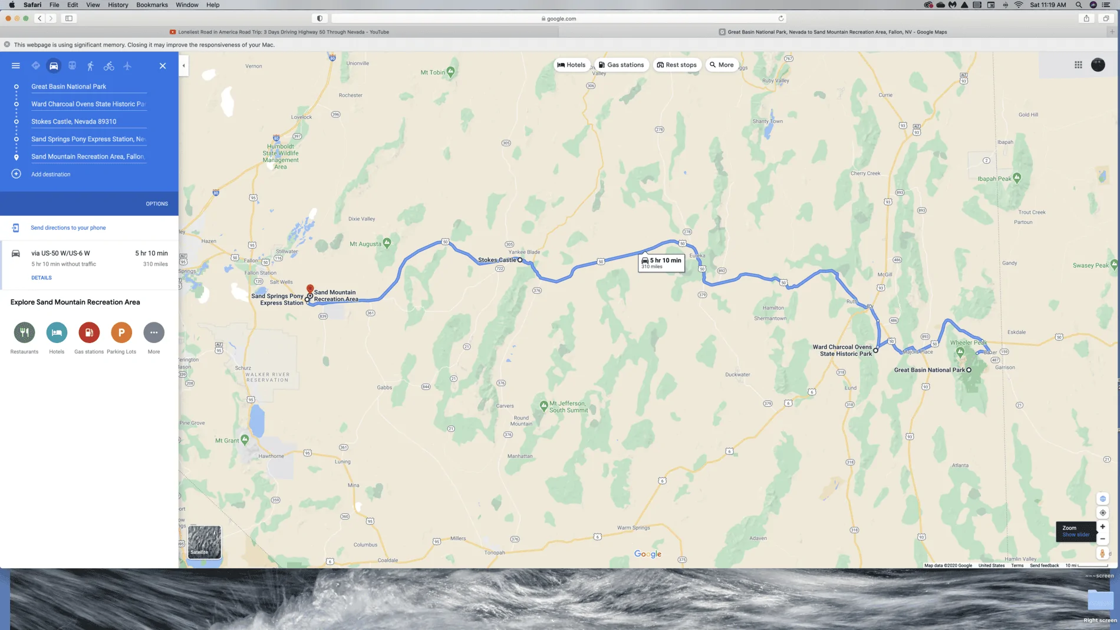Switch to cycling travel mode

point(109,66)
